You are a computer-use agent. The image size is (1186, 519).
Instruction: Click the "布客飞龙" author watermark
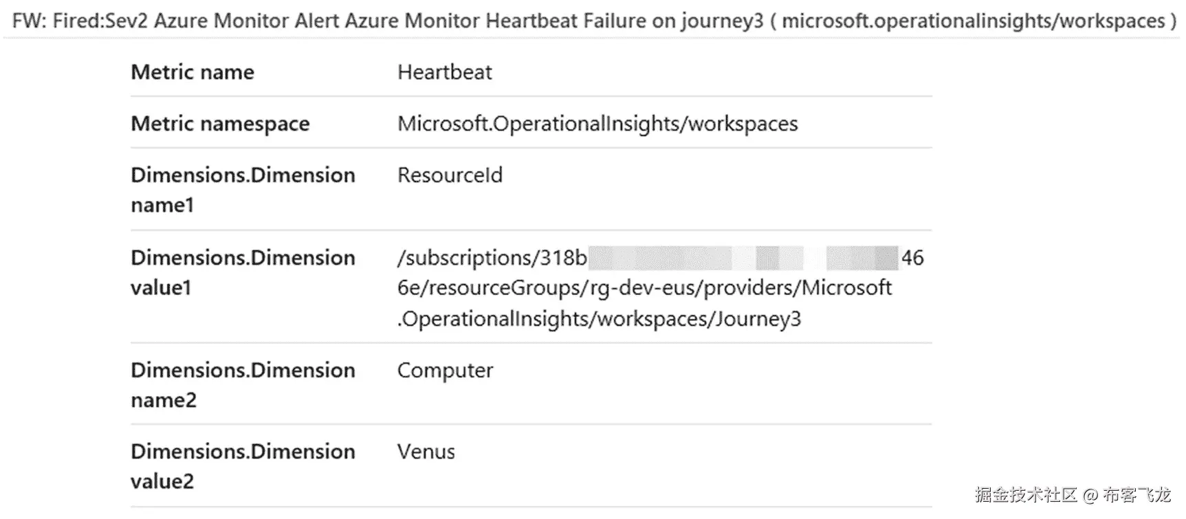click(1136, 494)
